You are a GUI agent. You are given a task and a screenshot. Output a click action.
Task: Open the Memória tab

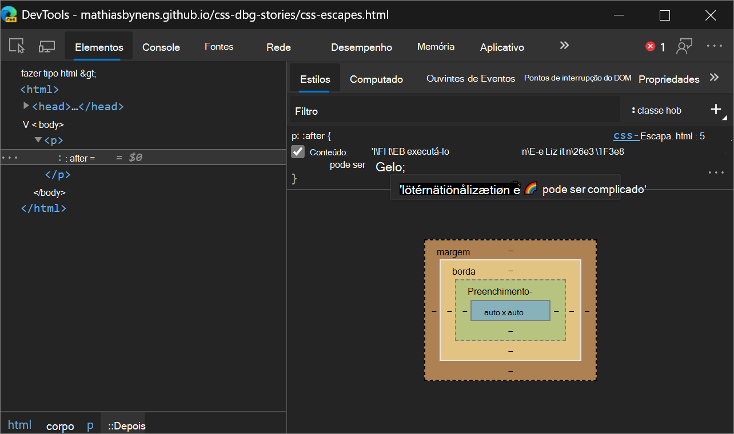[x=436, y=47]
